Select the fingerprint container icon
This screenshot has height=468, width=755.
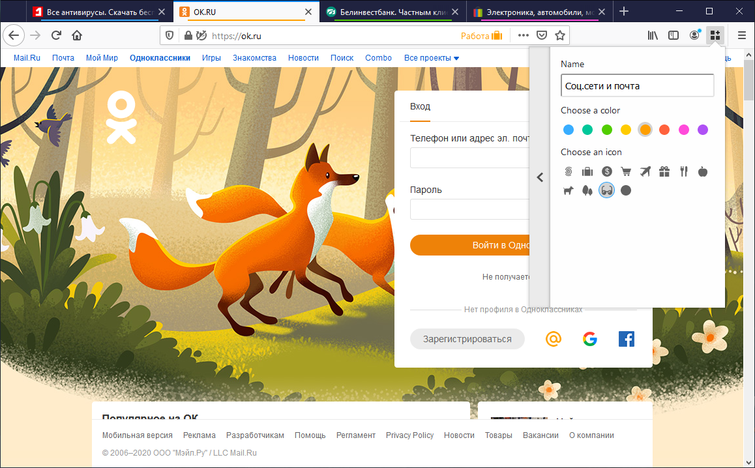568,171
